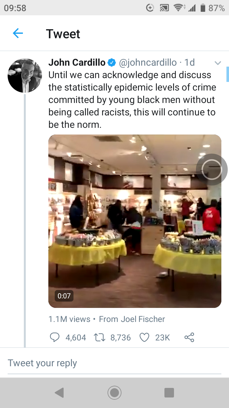Tap the floating circle overlay button
Screen dimensions: 229x408
[212, 169]
